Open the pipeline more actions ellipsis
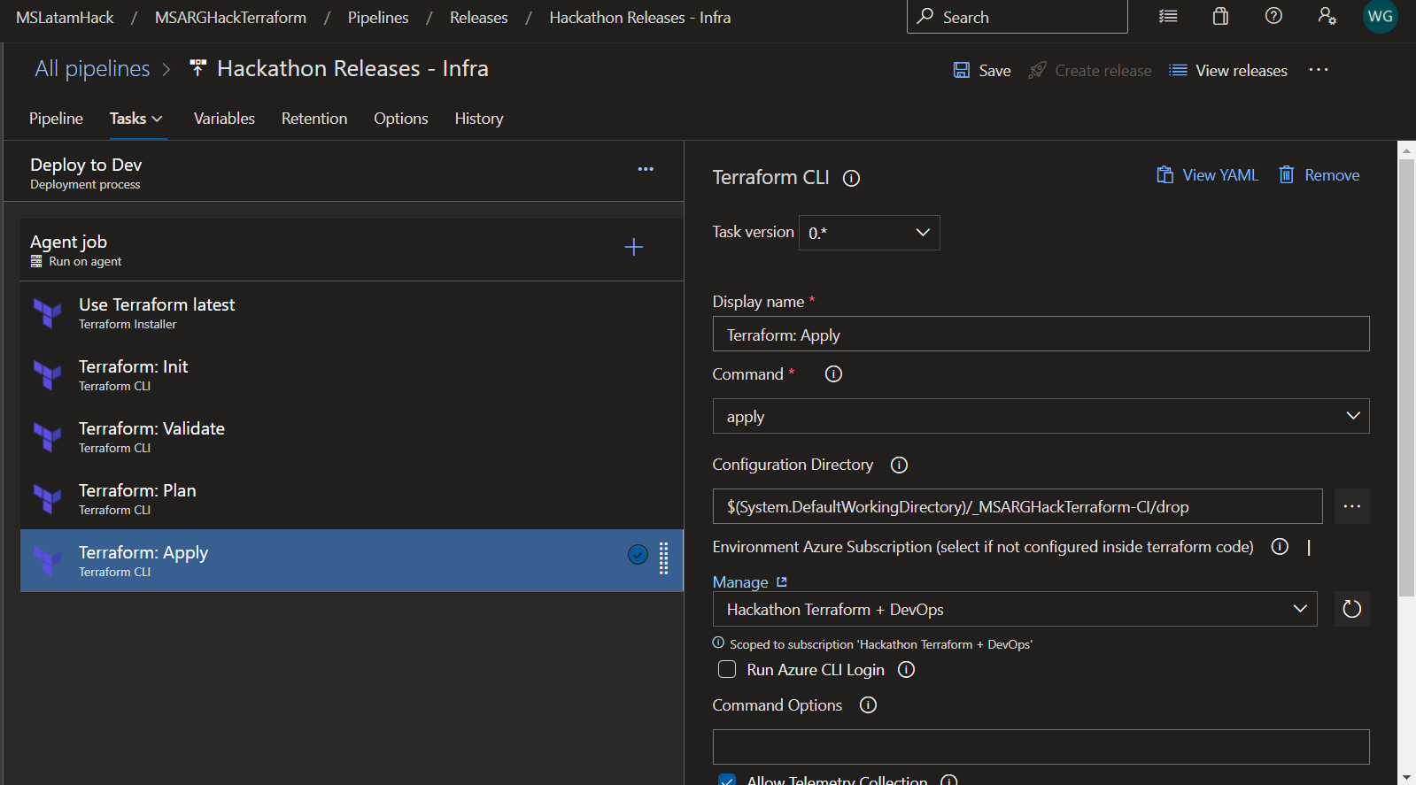Screen dimensions: 1416x785 pos(1319,70)
